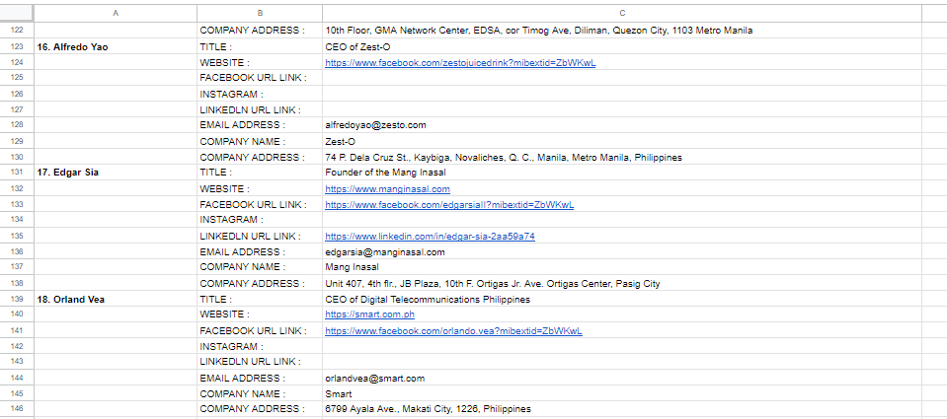Viewport: 947px width, 419px height.
Task: Select the 'Mang Inasal' company name cell
Action: coord(622,266)
